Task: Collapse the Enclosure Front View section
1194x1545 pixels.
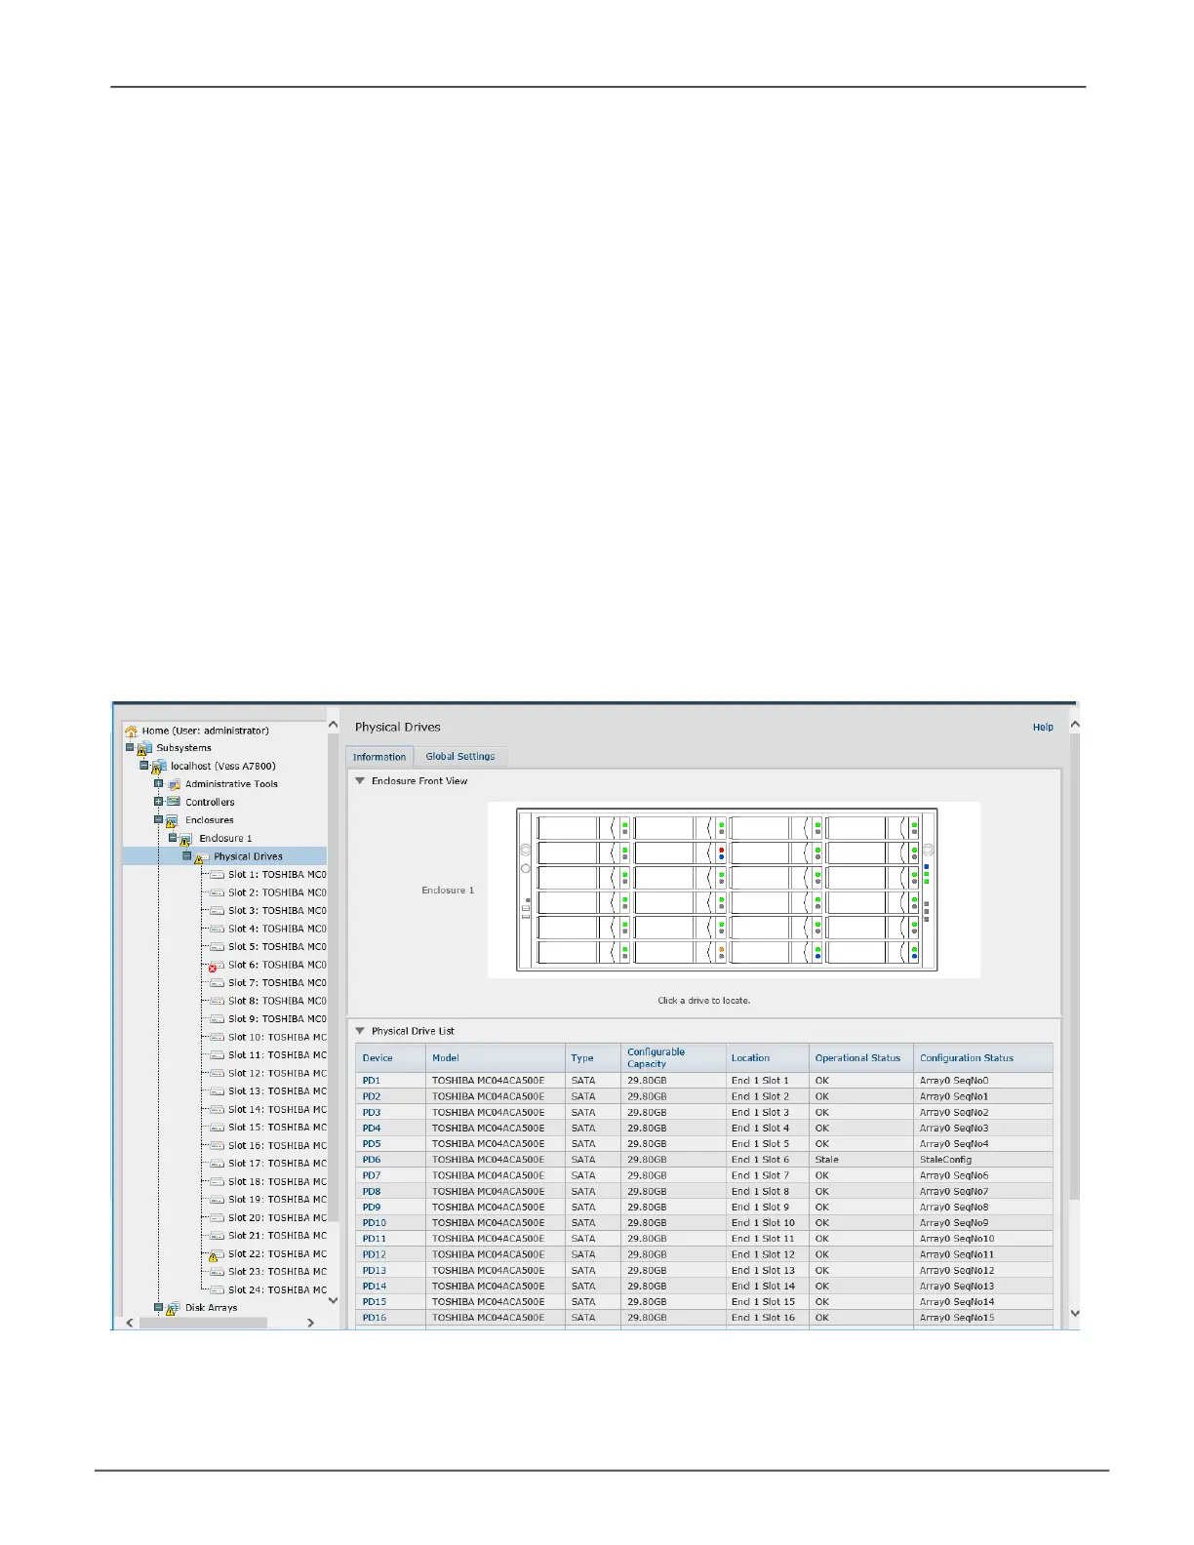Action: pyautogui.click(x=360, y=781)
